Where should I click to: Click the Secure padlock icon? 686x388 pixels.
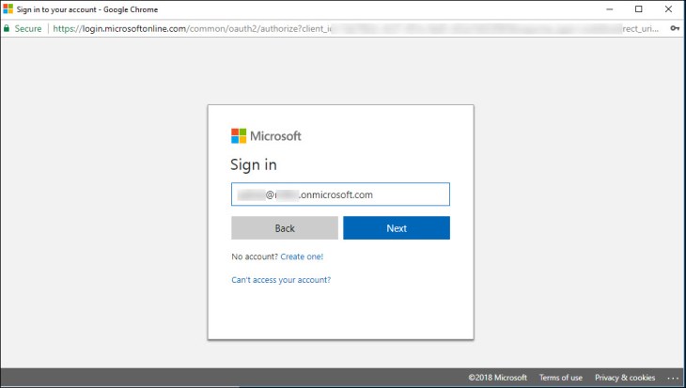click(7, 28)
